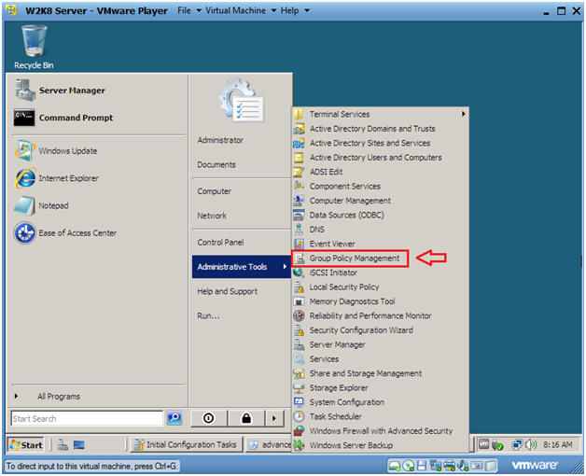Click the lock computer button

(246, 418)
